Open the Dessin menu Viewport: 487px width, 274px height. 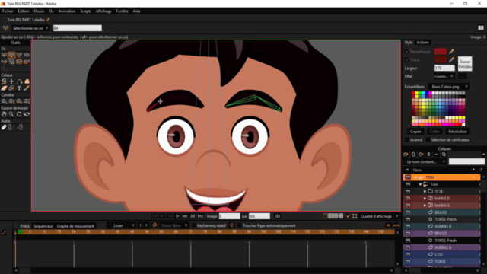click(x=39, y=11)
